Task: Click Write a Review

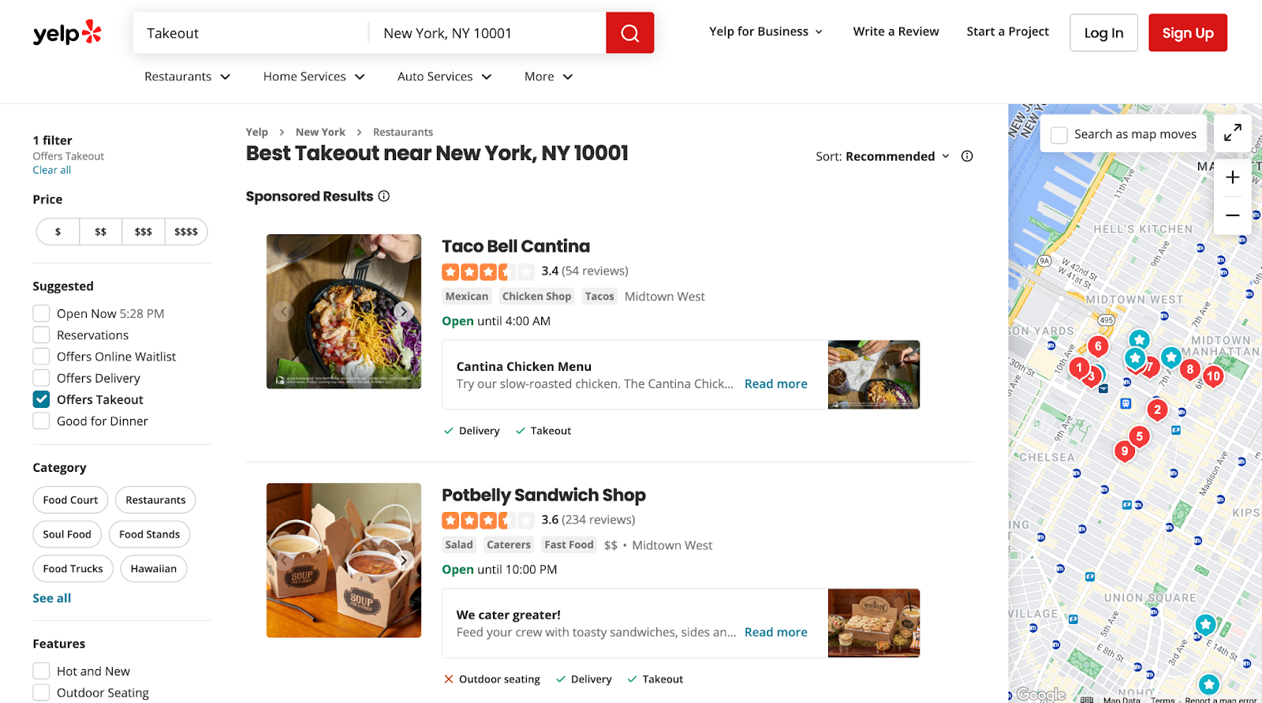Action: (x=896, y=32)
